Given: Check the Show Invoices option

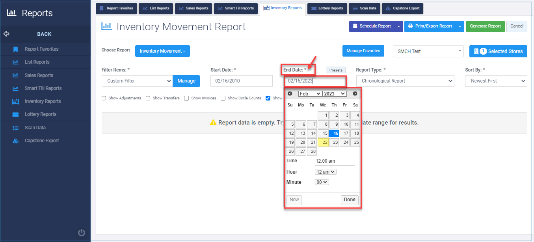Looking at the screenshot, I should (x=186, y=98).
